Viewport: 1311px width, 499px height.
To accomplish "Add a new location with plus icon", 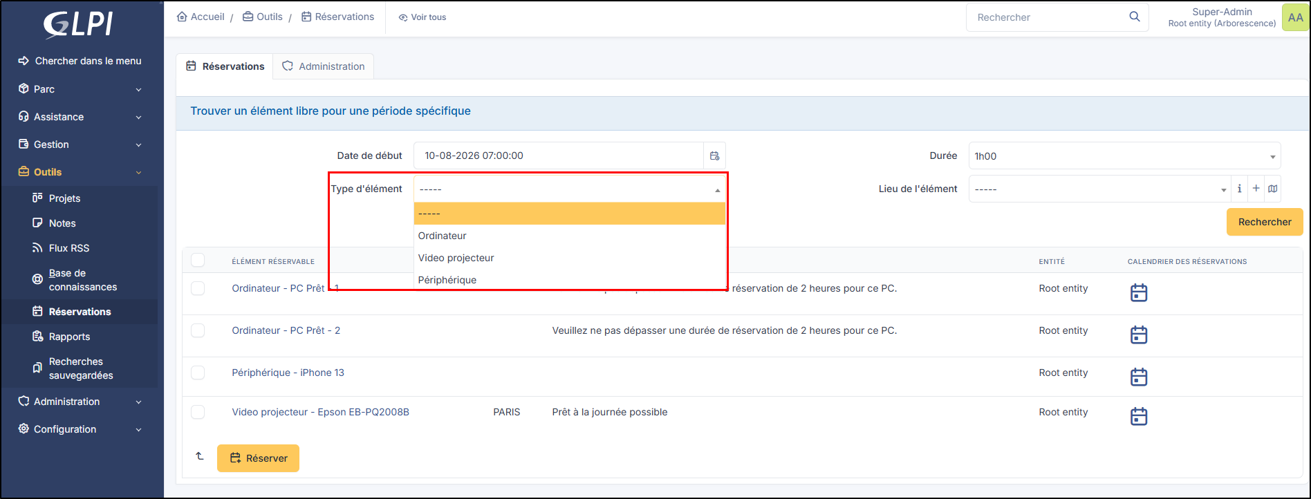I will point(1256,189).
